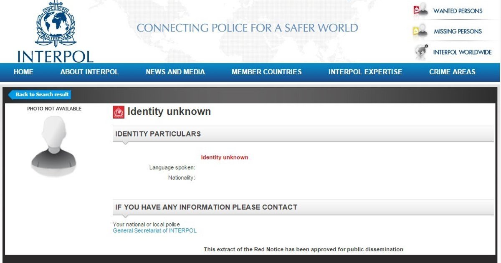Image resolution: width=501 pixels, height=263 pixels.
Task: Click the INTERPOL Worldwide globe icon
Action: tap(421, 52)
